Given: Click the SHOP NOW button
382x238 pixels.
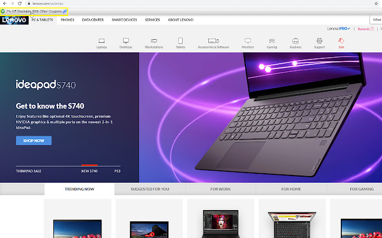Looking at the screenshot, I should point(33,140).
